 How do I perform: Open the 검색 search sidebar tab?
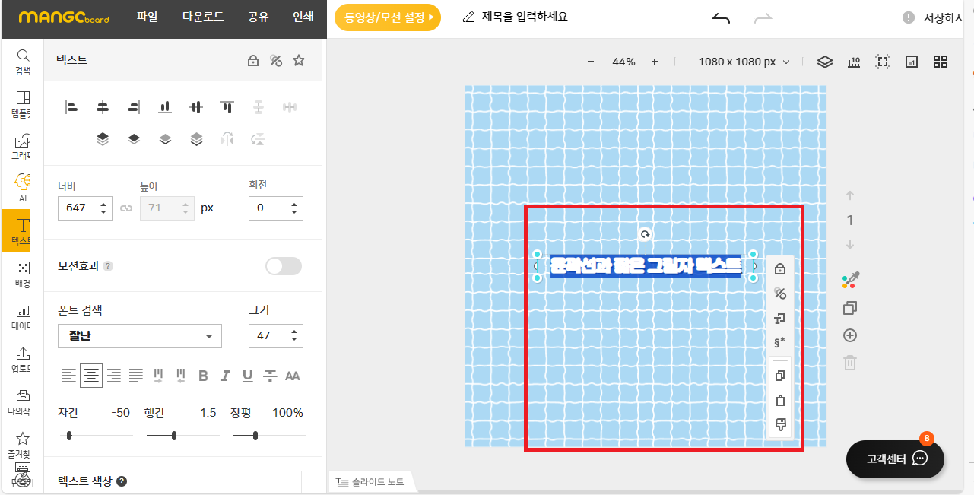click(x=23, y=62)
